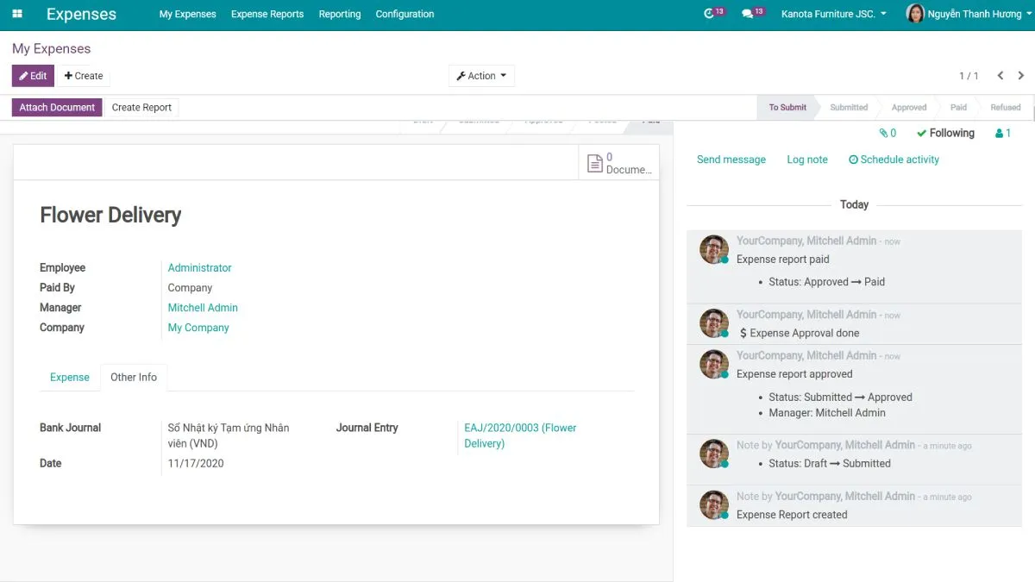Click the Expenses app title

click(x=81, y=14)
